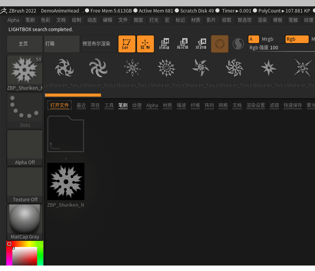Switch to 纹理 texture tab in LightBox
This screenshot has height=271, width=315.
point(137,105)
